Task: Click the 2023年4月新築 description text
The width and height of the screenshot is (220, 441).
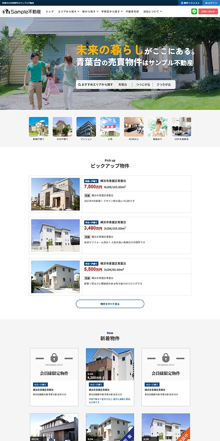Action: [x=110, y=201]
